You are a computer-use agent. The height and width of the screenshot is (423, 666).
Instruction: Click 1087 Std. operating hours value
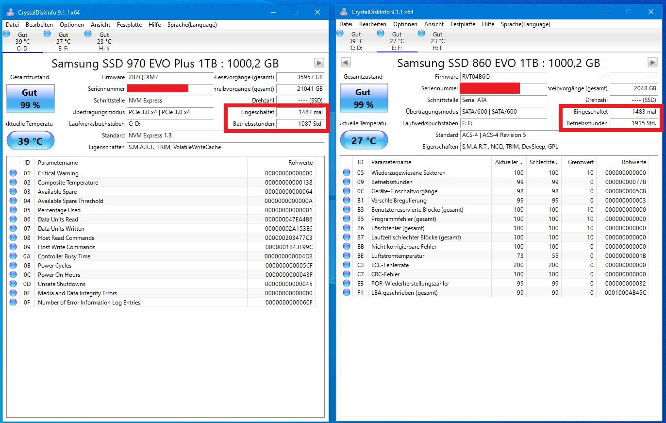(x=300, y=124)
